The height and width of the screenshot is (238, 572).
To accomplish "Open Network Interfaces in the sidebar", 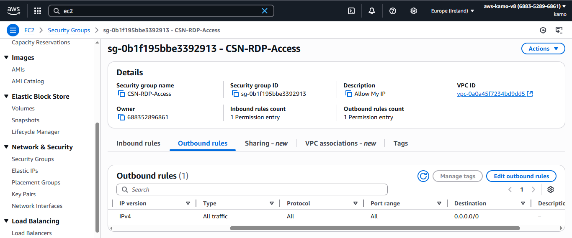I will (37, 206).
